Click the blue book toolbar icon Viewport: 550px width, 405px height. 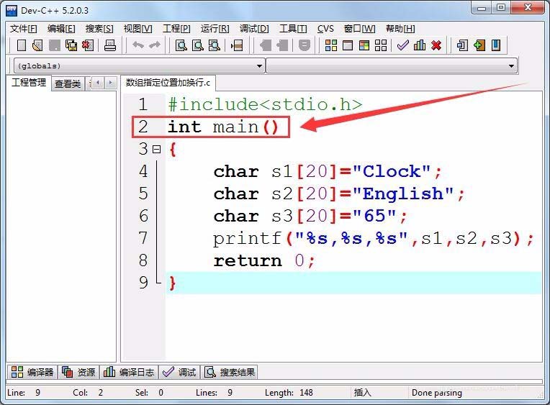(496, 45)
